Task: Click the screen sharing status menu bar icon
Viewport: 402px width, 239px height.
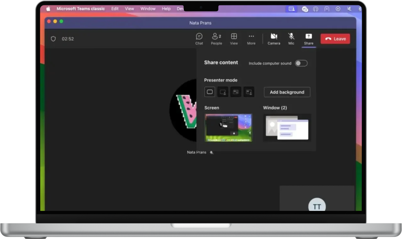Action: coord(292,9)
